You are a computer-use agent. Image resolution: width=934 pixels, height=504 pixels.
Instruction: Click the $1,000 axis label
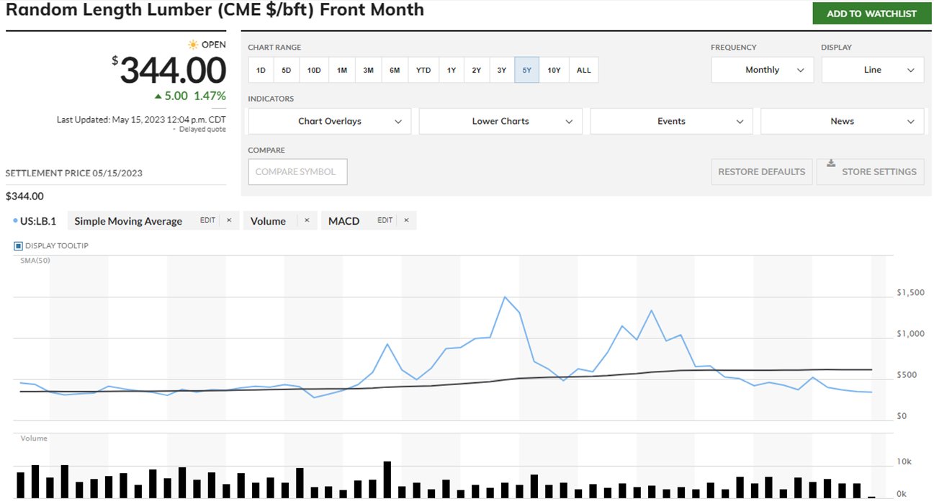pos(910,334)
